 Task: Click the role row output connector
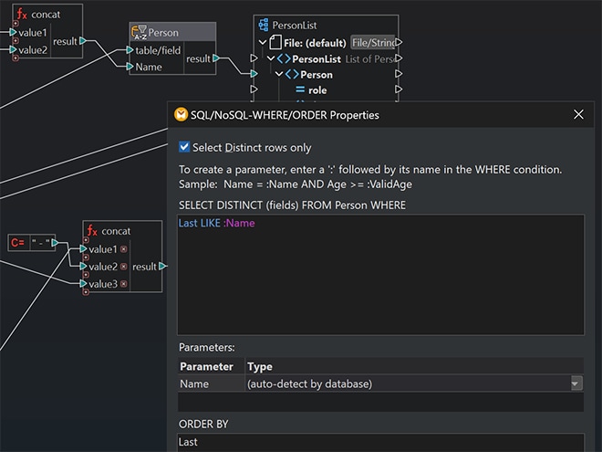point(399,89)
